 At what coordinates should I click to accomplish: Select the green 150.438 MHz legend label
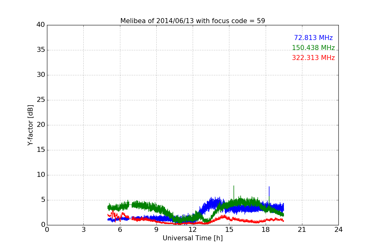pyautogui.click(x=313, y=48)
